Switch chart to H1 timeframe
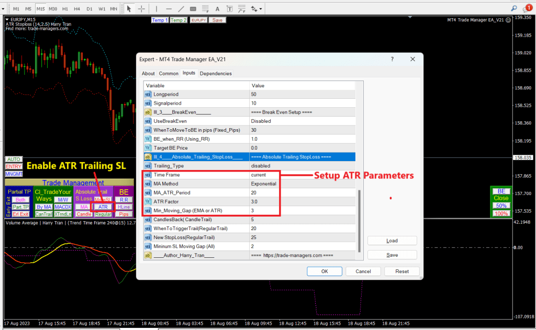 (x=66, y=9)
